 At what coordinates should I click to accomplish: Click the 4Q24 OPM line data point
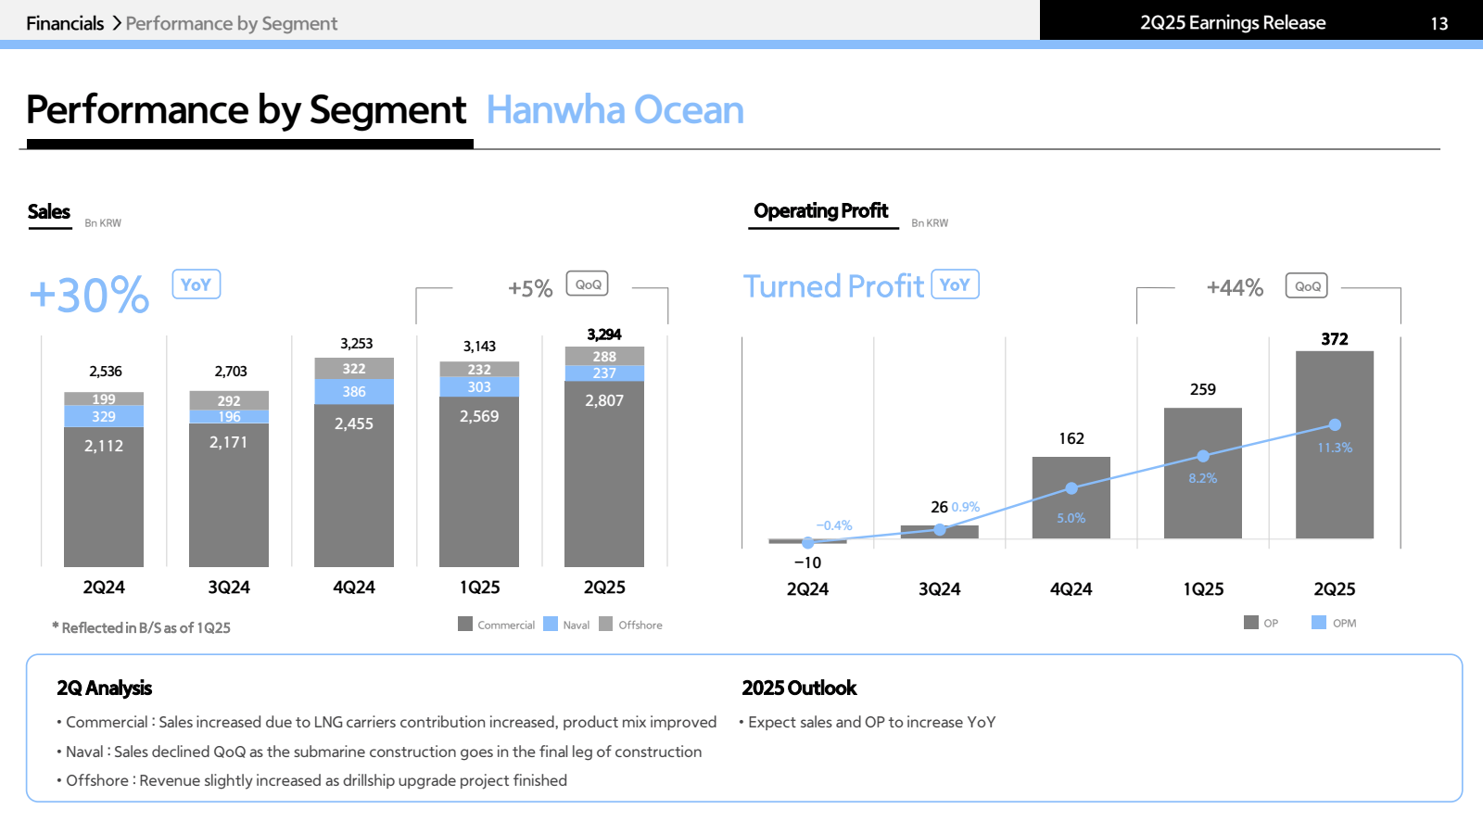point(1071,488)
